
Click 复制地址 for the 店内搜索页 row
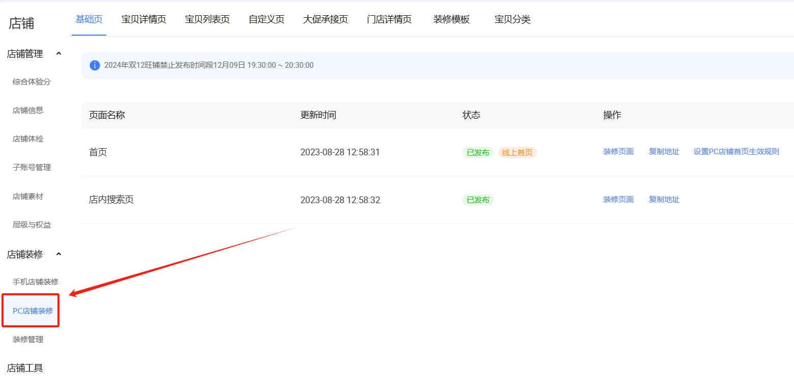coord(664,200)
